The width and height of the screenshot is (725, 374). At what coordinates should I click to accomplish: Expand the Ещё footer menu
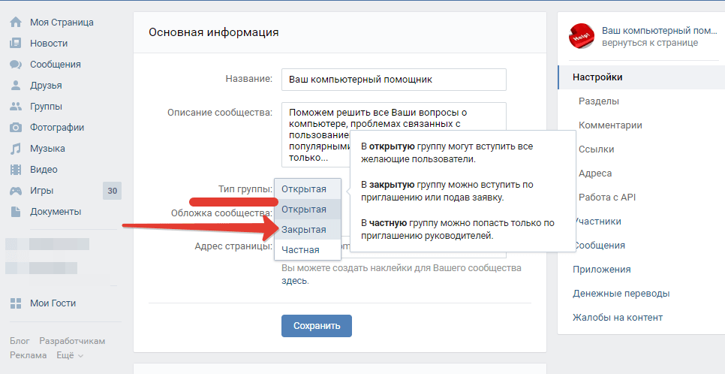(x=68, y=355)
